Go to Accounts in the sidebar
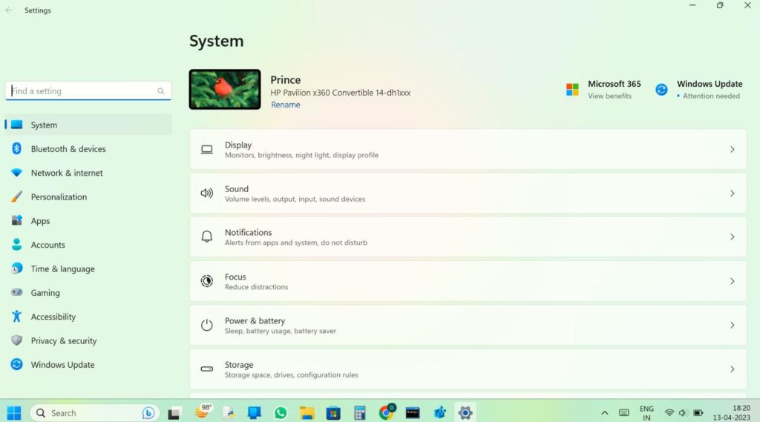The height and width of the screenshot is (422, 760). click(x=47, y=245)
